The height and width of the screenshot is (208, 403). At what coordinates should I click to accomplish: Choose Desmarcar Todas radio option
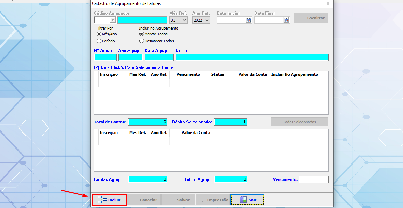point(141,41)
